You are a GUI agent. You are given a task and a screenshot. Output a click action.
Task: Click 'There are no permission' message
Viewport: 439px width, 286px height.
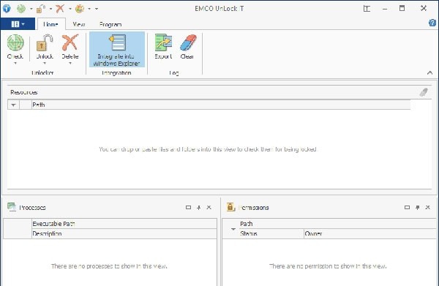328,266
